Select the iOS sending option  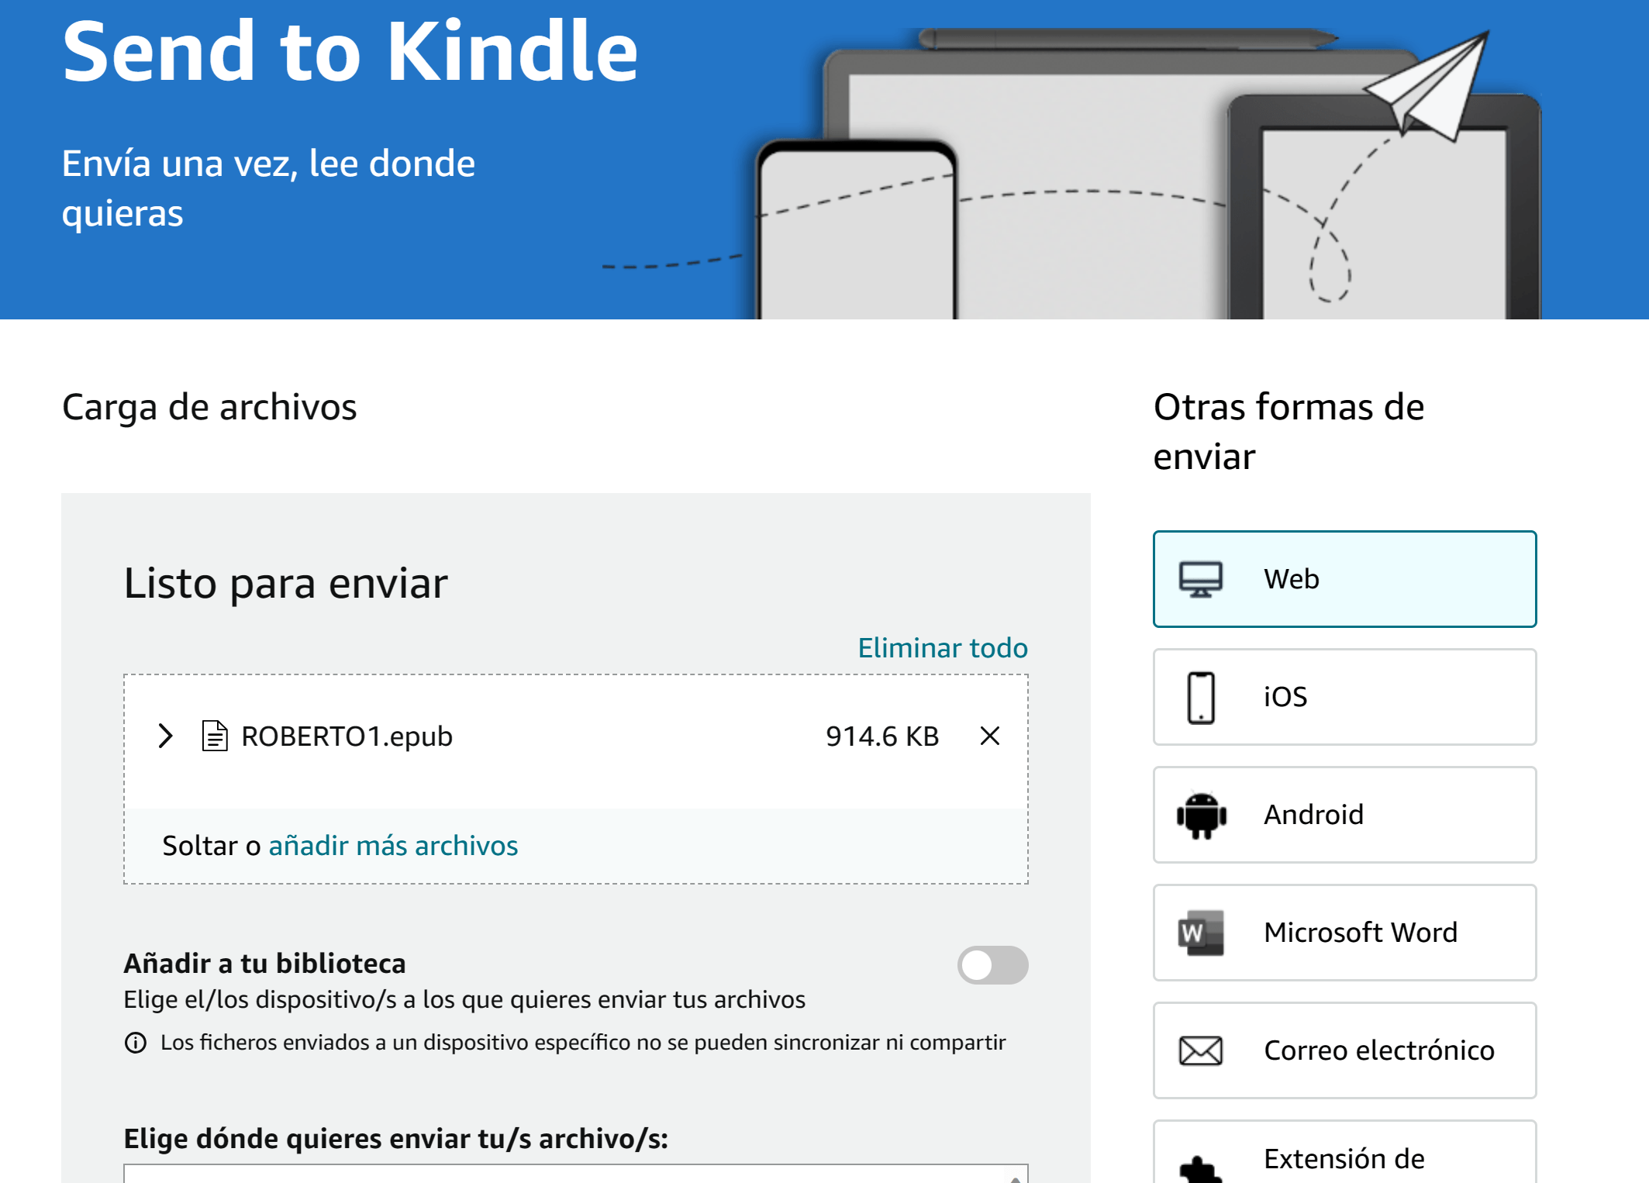coord(1344,697)
